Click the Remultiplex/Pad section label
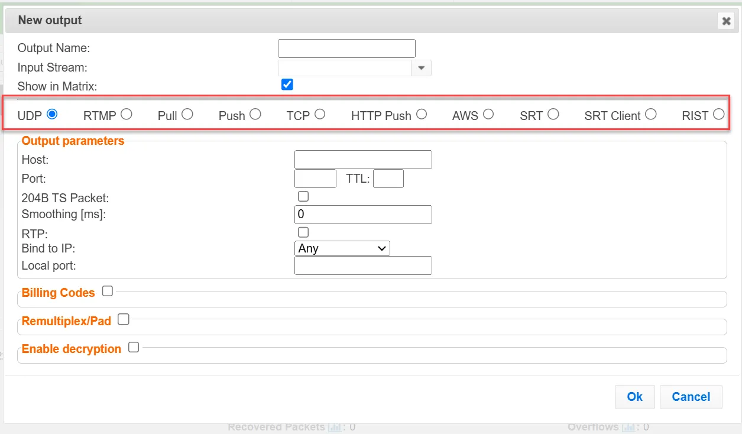Viewport: 742px width, 434px height. pos(66,321)
